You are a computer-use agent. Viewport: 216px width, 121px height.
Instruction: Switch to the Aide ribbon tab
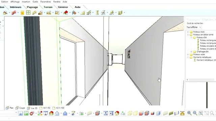point(78,7)
